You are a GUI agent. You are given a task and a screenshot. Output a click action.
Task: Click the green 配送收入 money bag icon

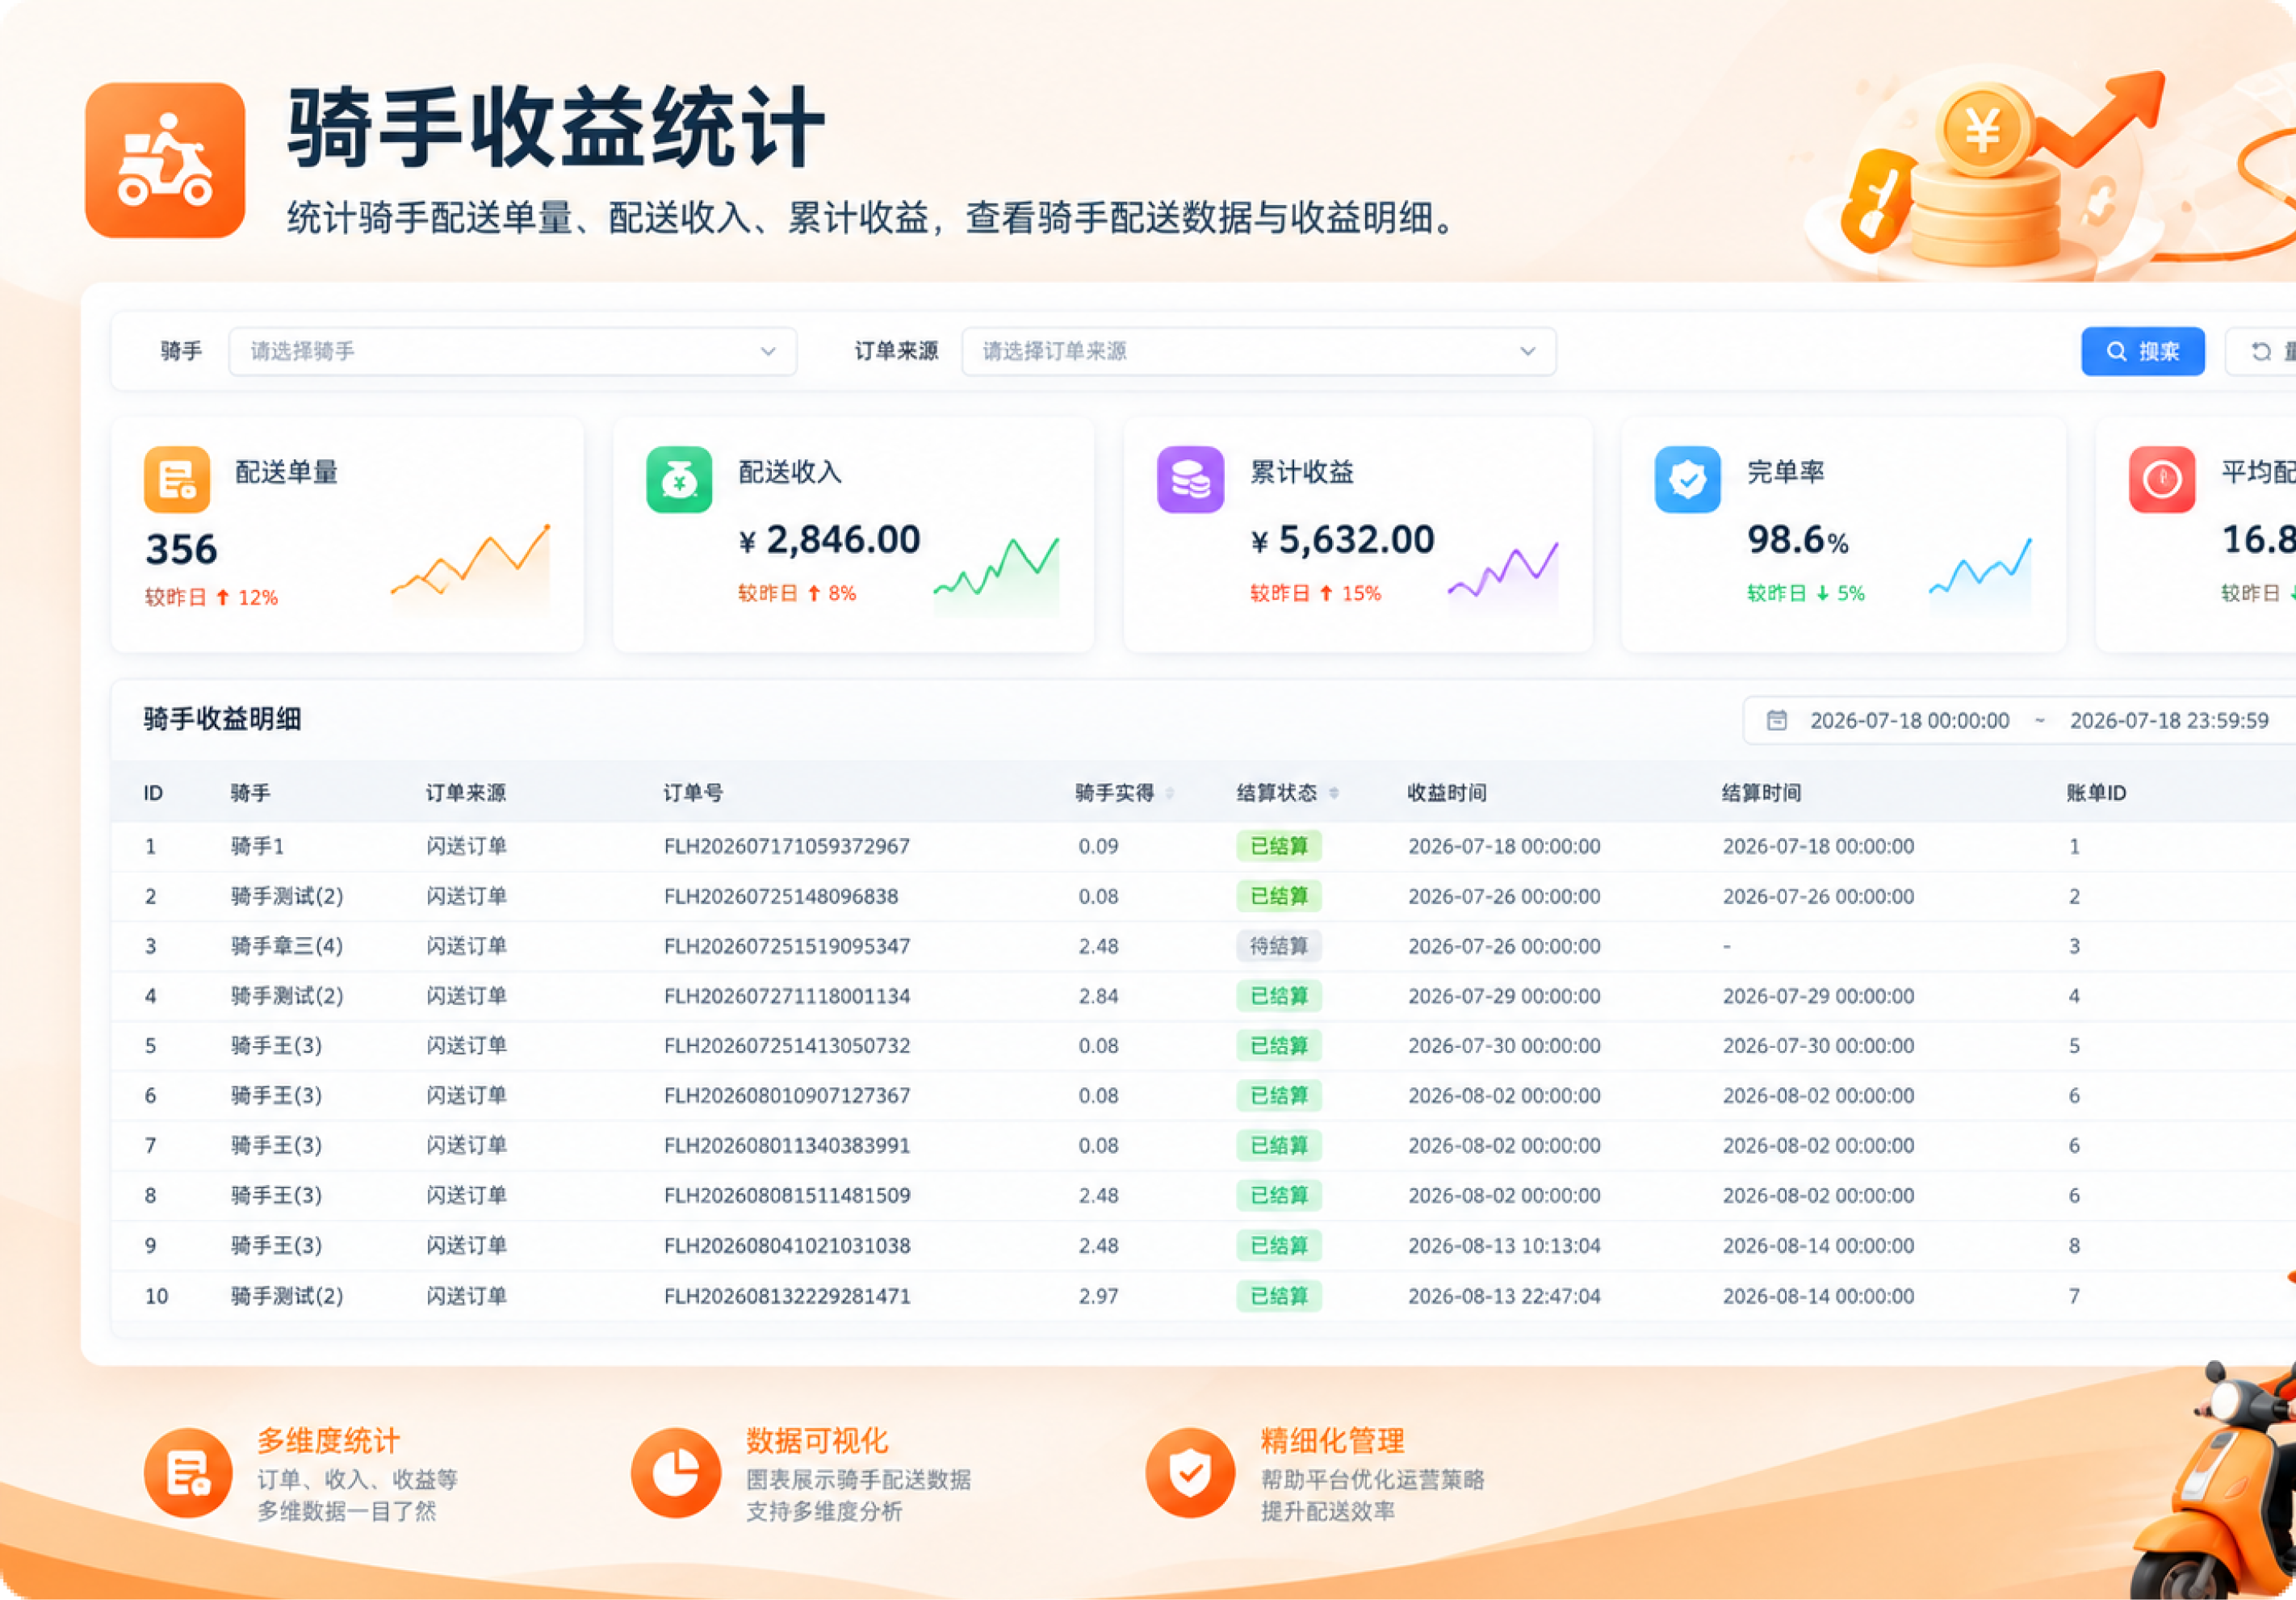(679, 479)
